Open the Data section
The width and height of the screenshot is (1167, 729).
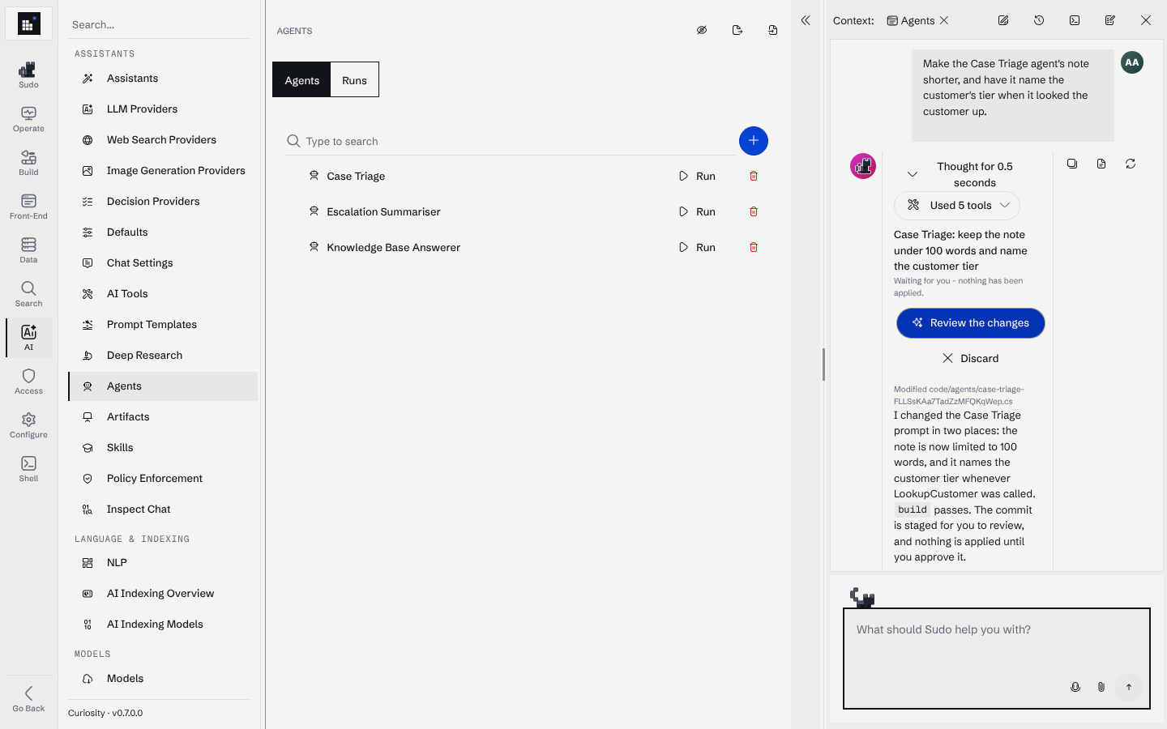point(28,249)
